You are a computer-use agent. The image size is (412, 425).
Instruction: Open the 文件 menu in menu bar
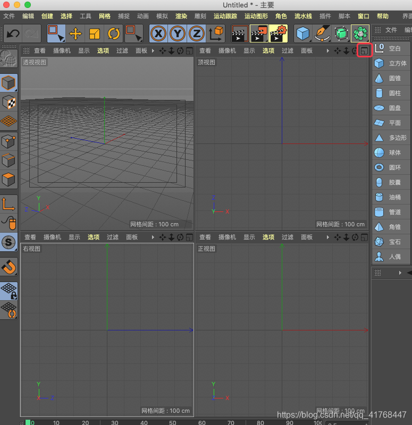(9, 16)
